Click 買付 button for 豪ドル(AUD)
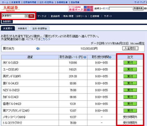This screenshot has height=126, width=147. [x=130, y=83]
